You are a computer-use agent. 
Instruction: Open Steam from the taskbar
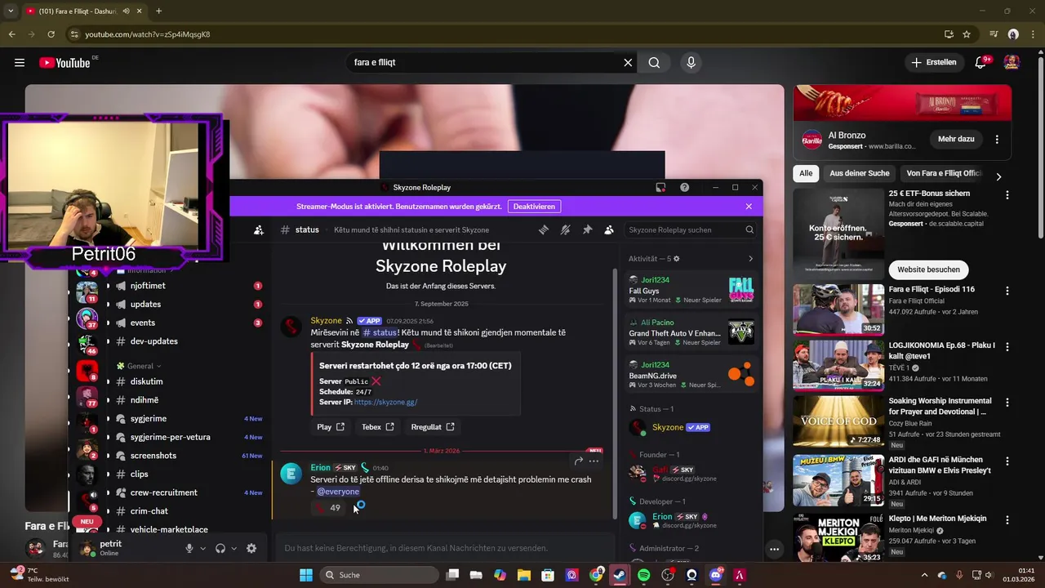(x=620, y=575)
